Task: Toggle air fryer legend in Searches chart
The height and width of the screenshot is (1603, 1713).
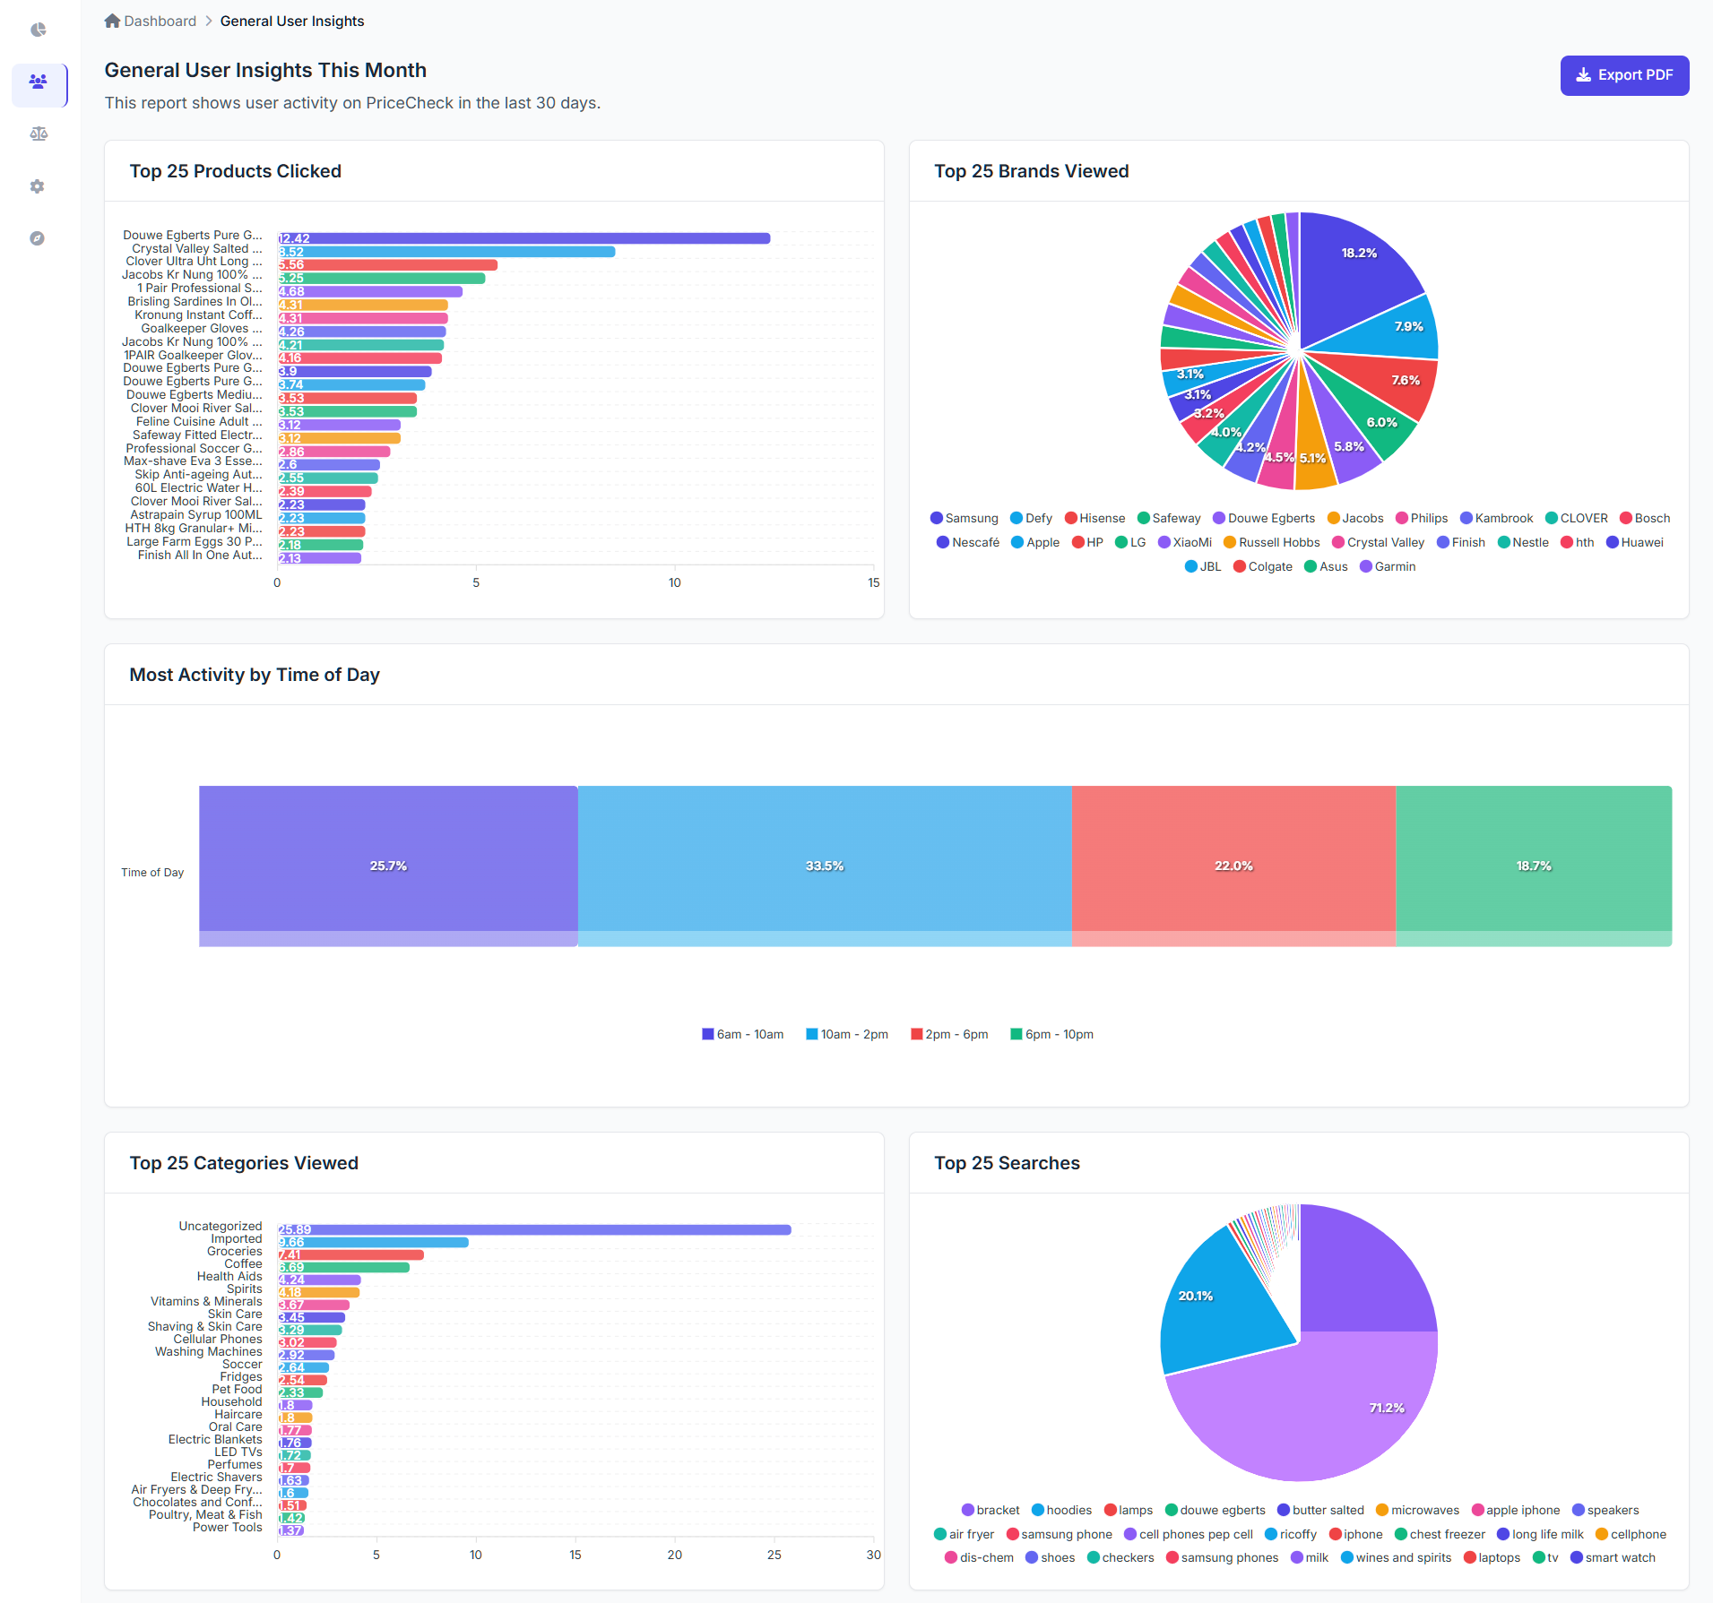Action: coord(964,1534)
